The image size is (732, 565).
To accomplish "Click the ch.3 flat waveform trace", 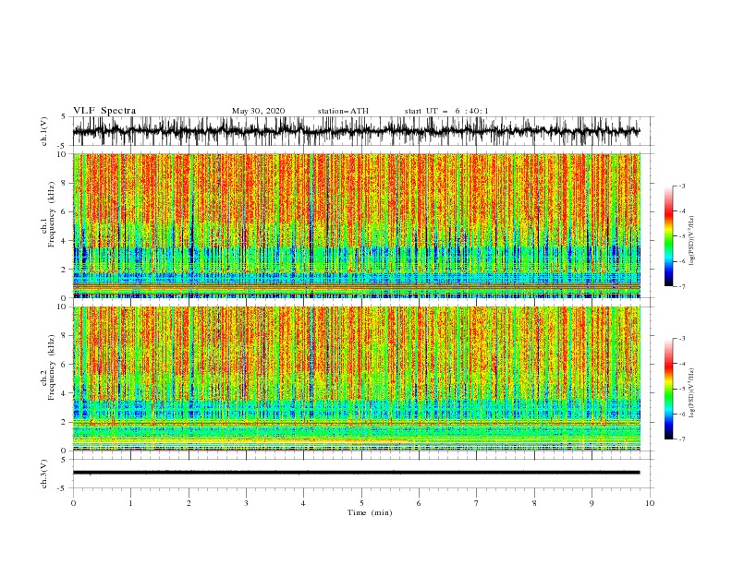I will click(x=356, y=473).
